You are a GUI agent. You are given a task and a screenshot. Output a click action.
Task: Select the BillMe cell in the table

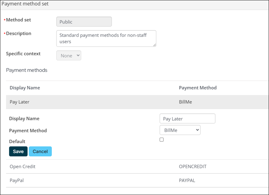pyautogui.click(x=186, y=102)
